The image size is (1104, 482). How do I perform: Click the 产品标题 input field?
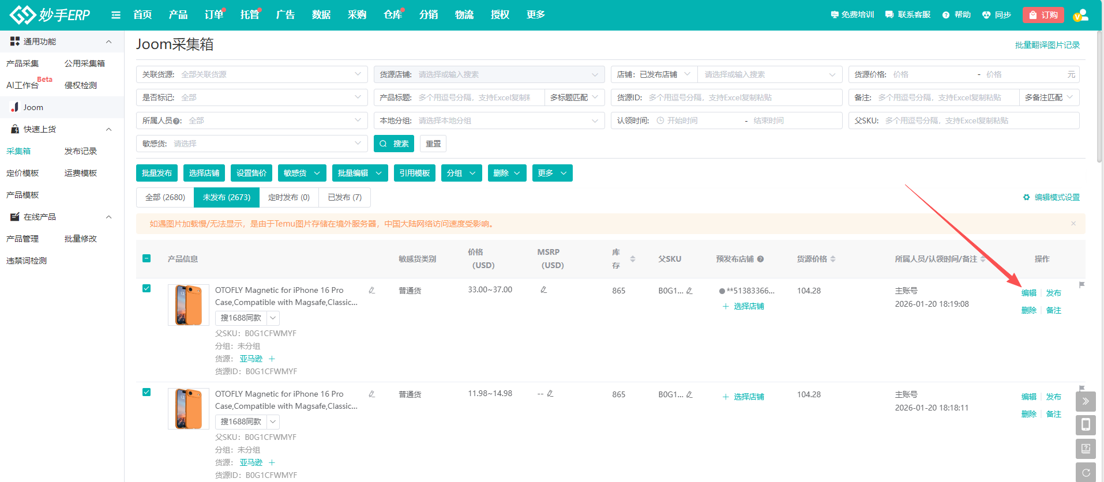(x=479, y=97)
